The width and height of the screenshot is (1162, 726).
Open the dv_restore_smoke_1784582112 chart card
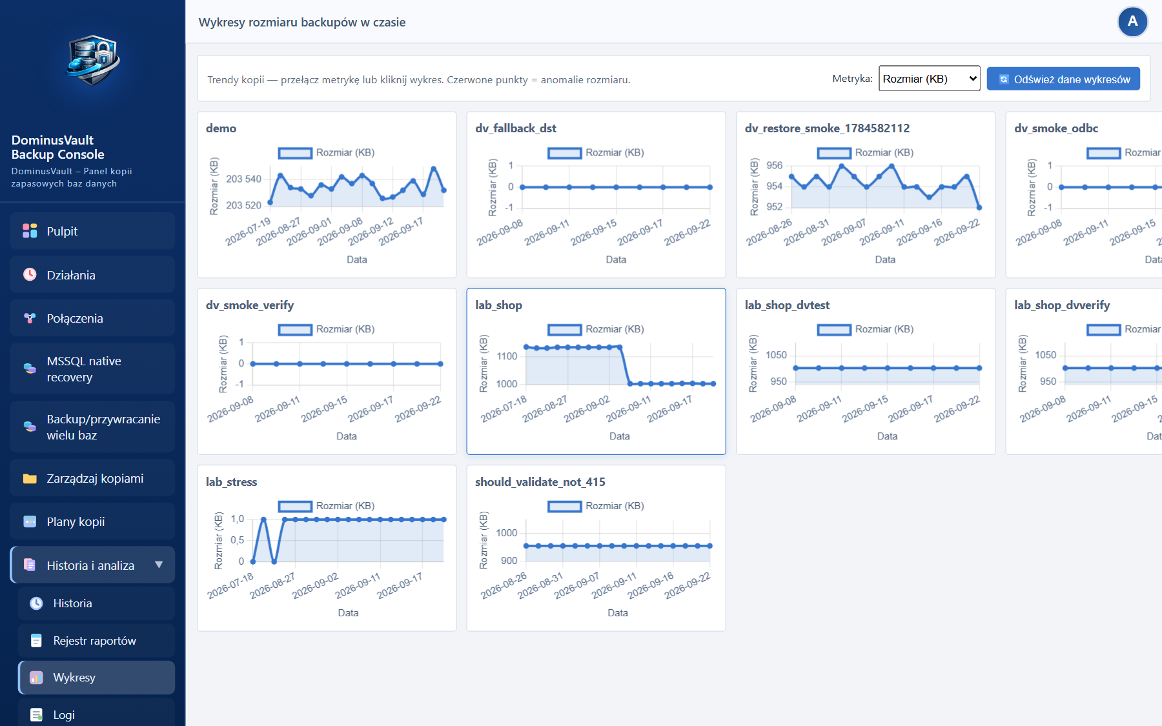click(x=866, y=195)
